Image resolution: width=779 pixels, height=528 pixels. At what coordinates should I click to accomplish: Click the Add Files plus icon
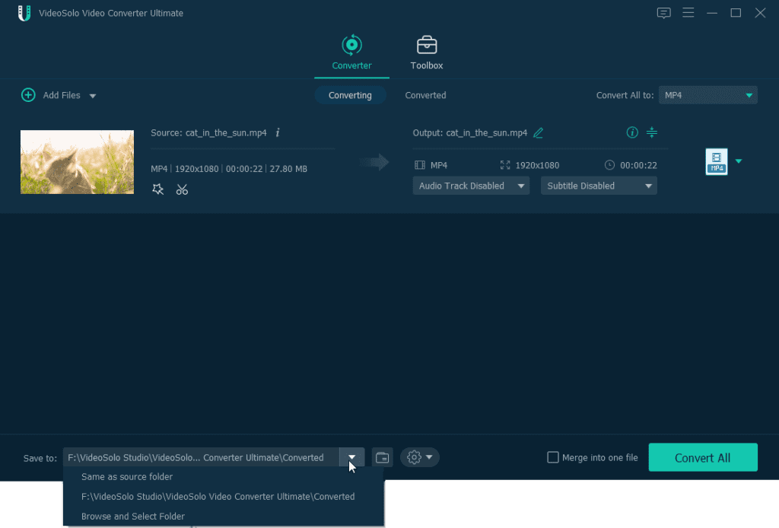click(28, 95)
